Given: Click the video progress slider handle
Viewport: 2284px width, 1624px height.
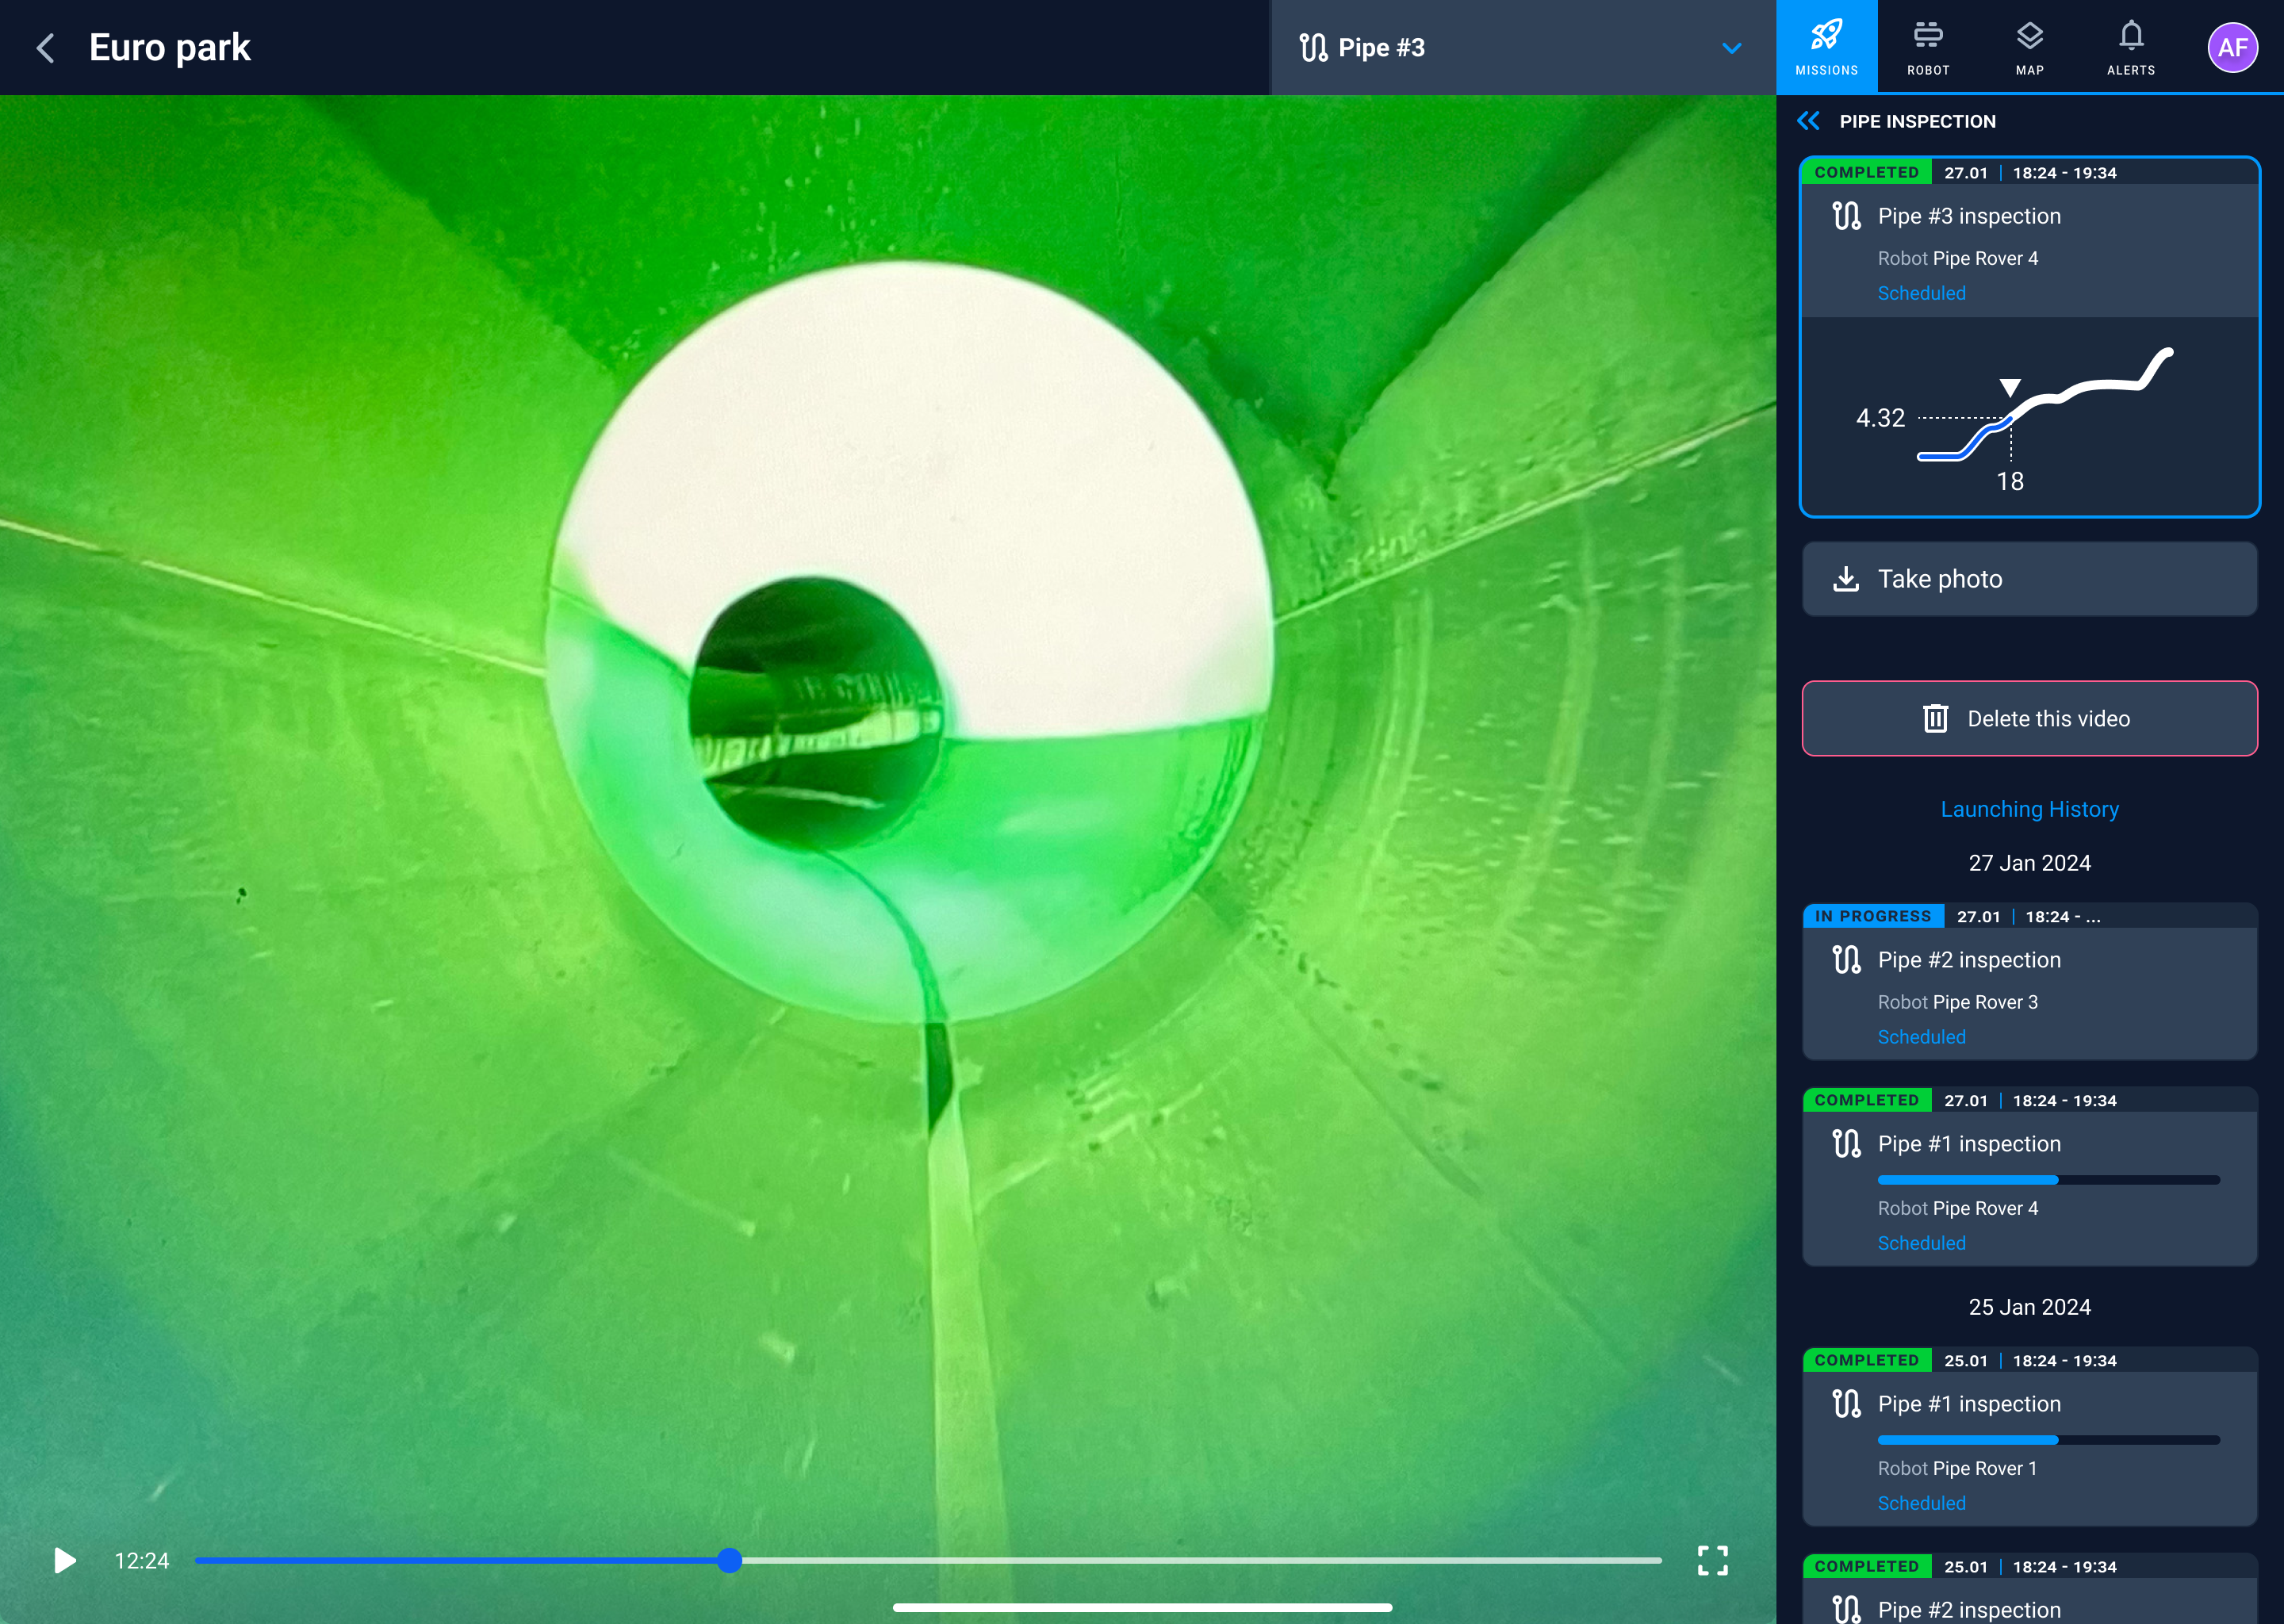Looking at the screenshot, I should coord(730,1560).
